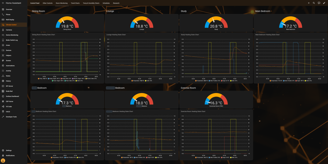Toggle the Bedroom Heating State Chart switch

(x=34, y=111)
